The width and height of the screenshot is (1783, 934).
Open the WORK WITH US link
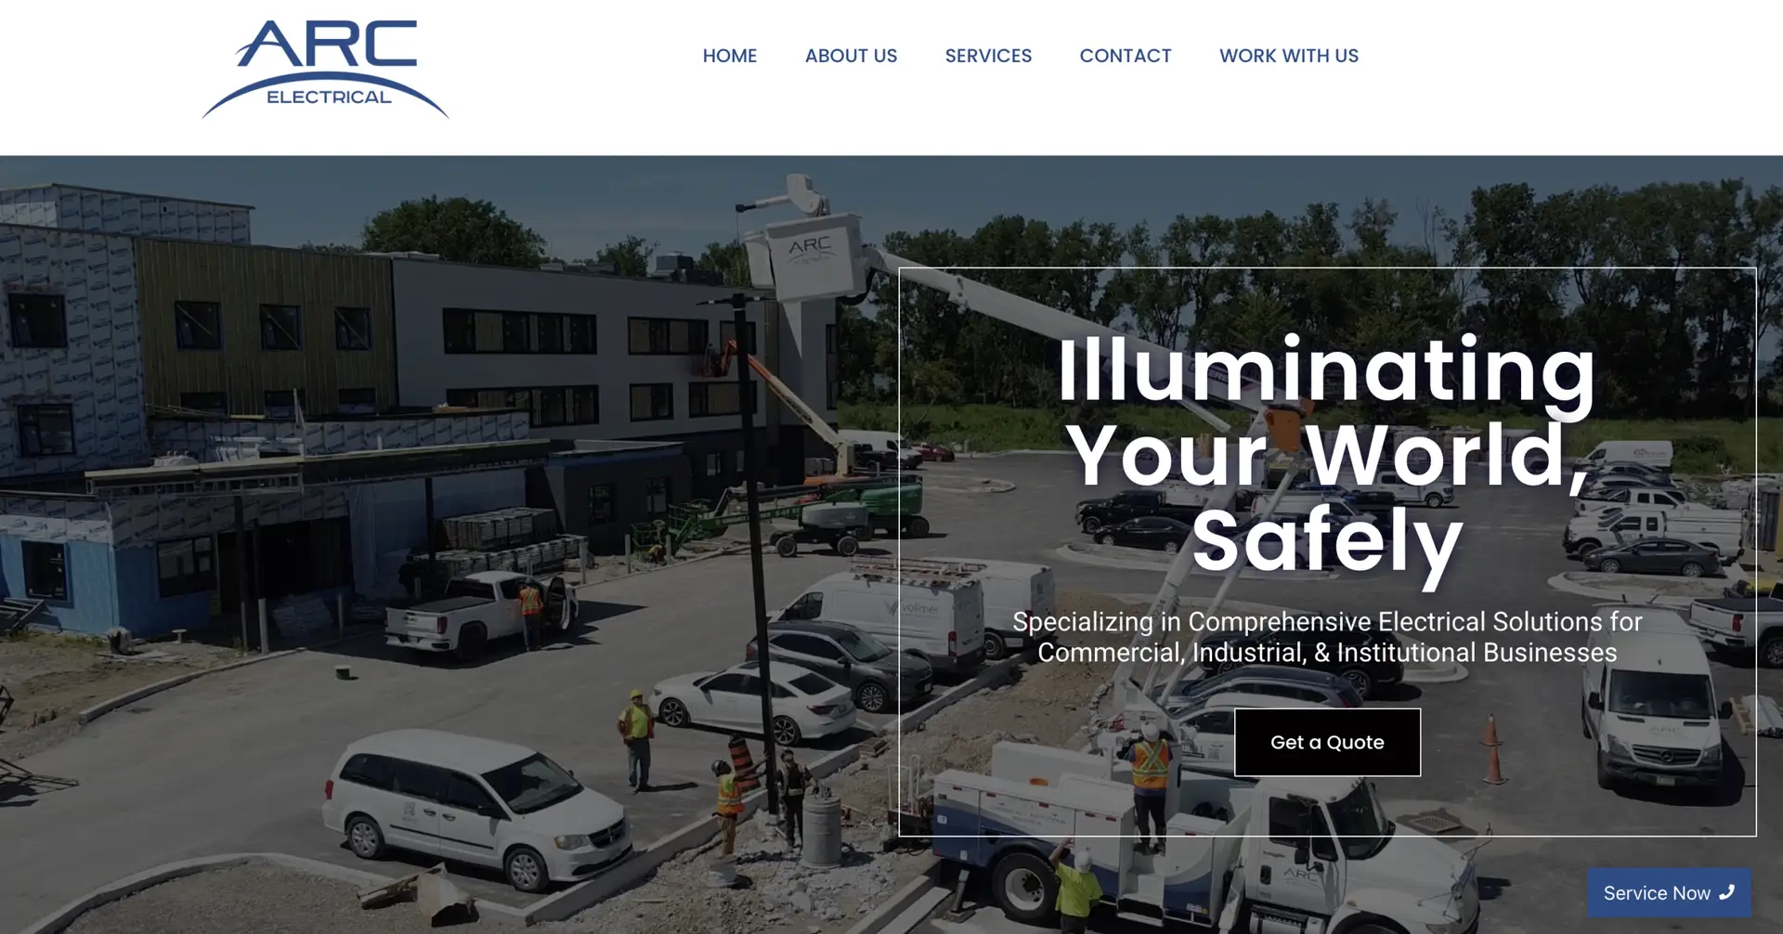tap(1289, 56)
